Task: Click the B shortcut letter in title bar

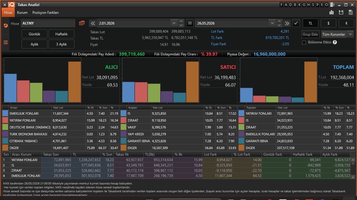Action: [295, 4]
